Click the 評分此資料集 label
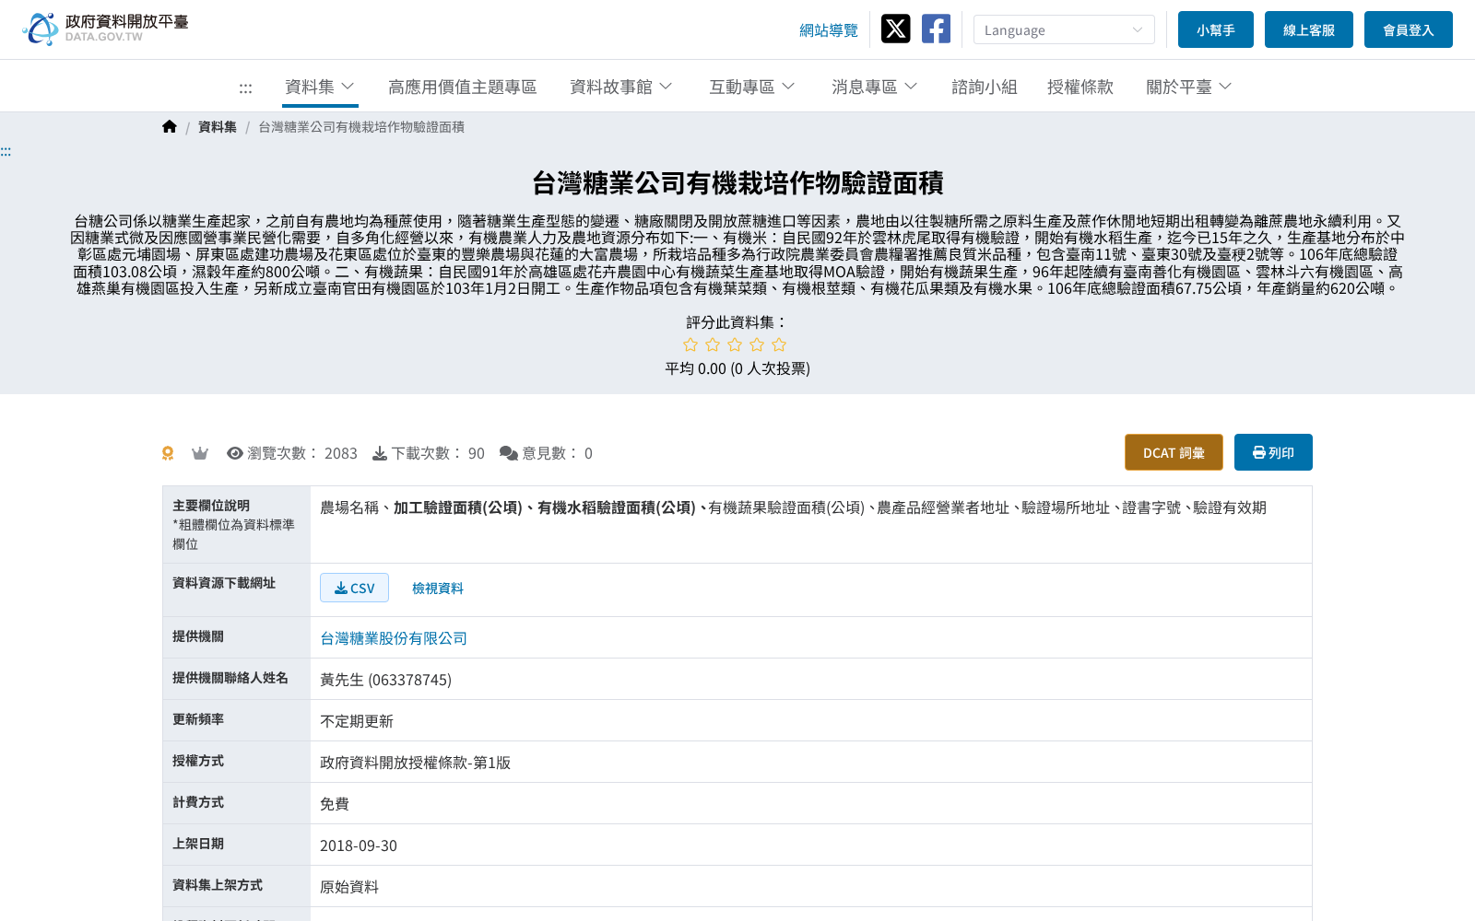Screen dimensions: 1475x921 pos(737,322)
